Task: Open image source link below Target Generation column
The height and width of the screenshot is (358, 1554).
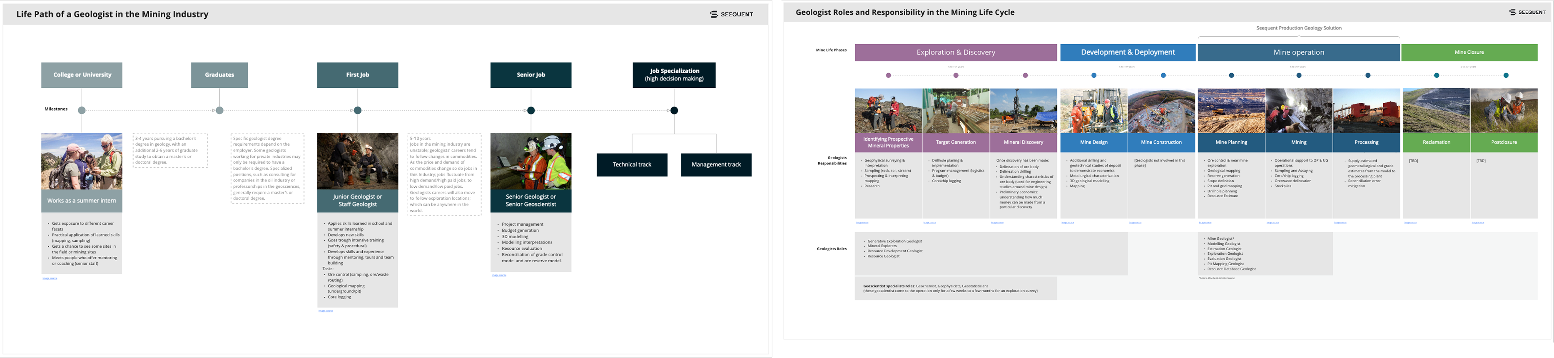Action: click(x=930, y=223)
